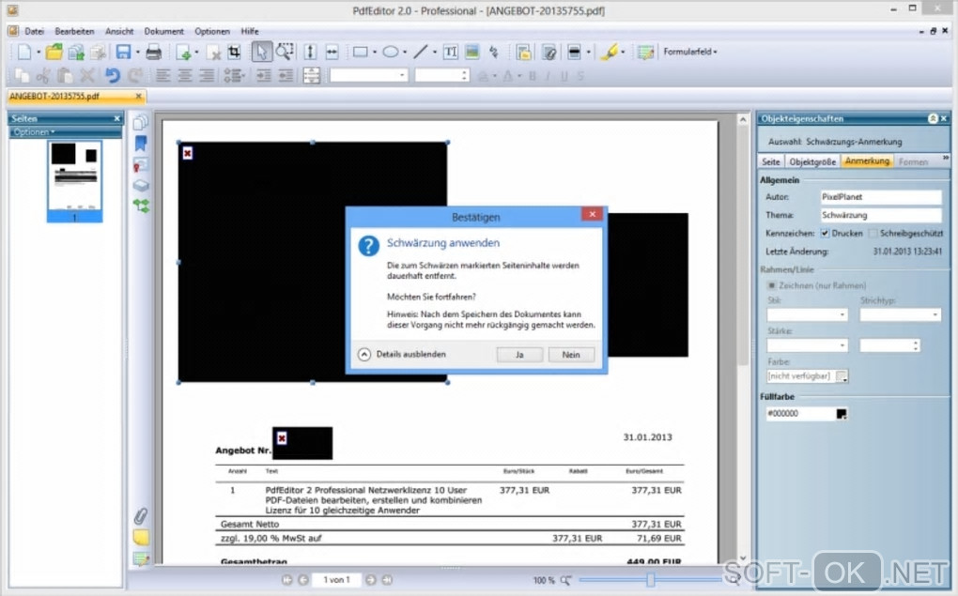Open the font name combo box
Image resolution: width=958 pixels, height=596 pixels.
tap(369, 76)
